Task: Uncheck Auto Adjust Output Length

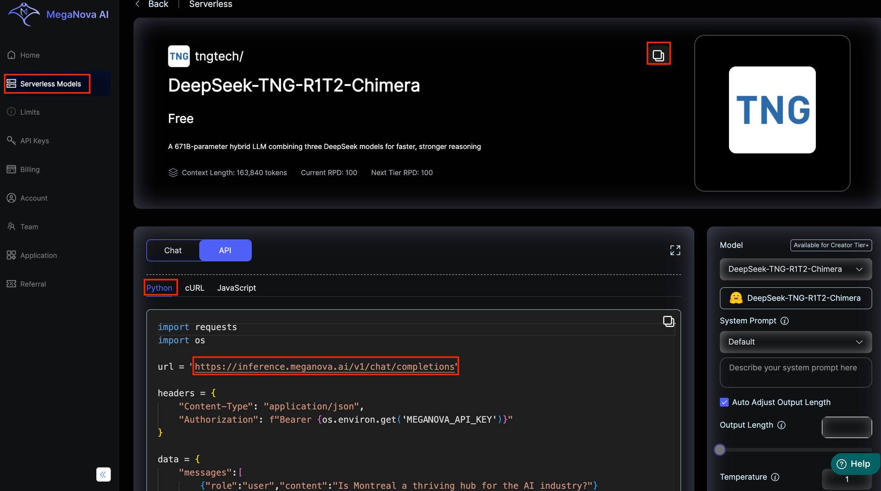Action: [x=724, y=402]
